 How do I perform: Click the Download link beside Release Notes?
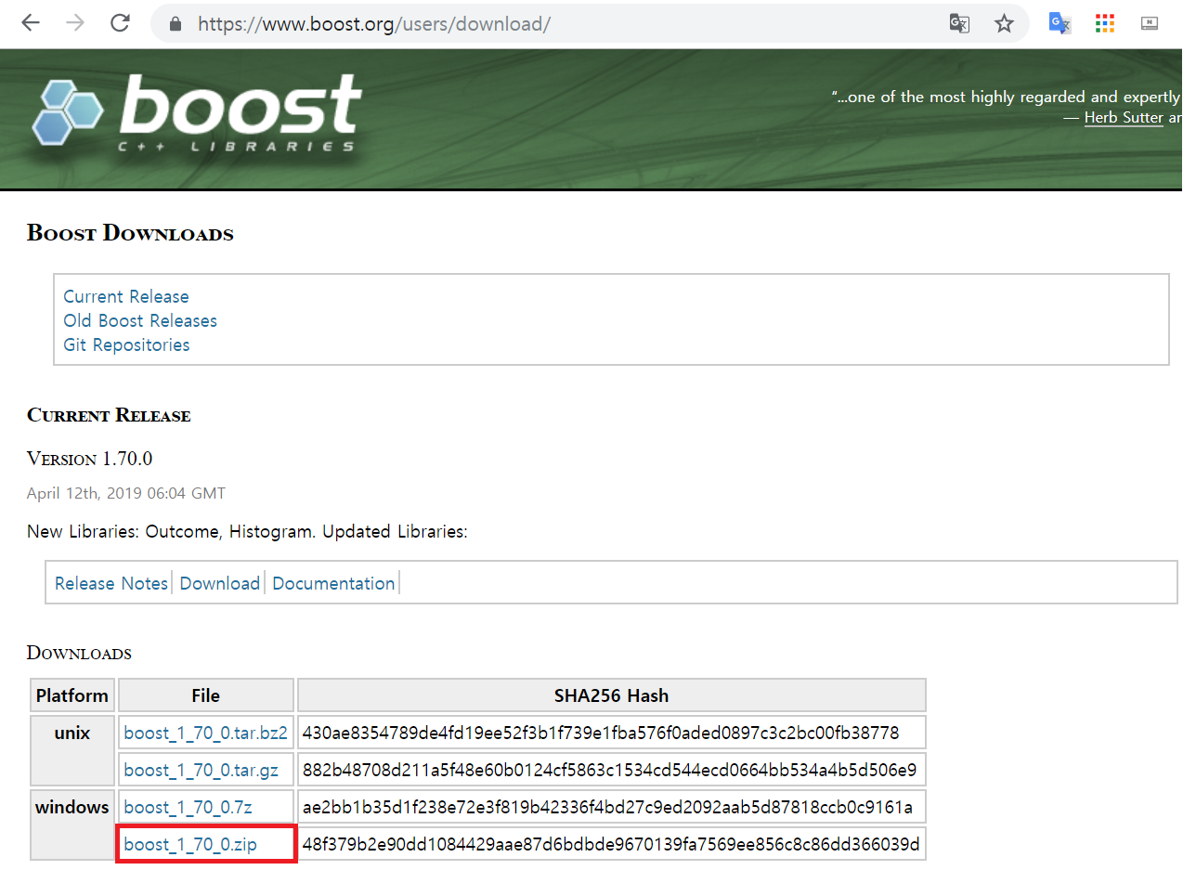point(220,583)
